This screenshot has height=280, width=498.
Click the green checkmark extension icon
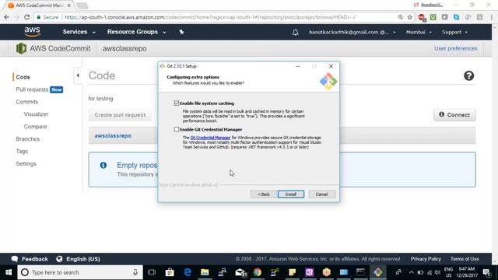(433, 17)
